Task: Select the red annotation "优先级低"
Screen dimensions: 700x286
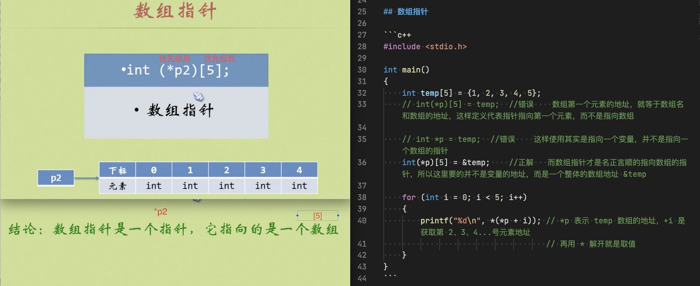Action: [219, 59]
